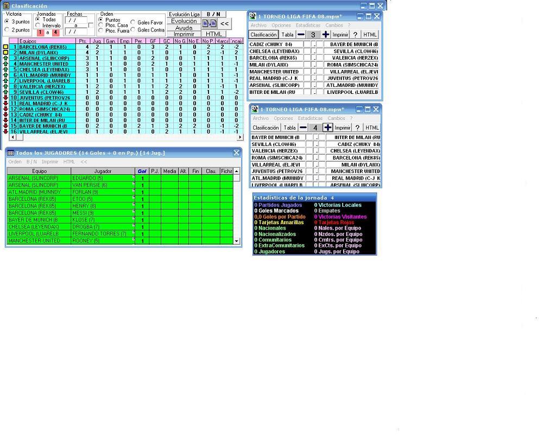Click the compare documents icon in Clasificación
556x445 pixels.
[209, 24]
